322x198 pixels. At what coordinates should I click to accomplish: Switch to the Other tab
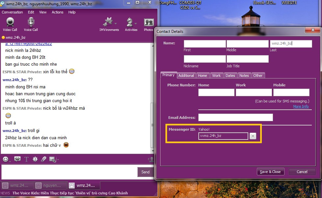click(x=258, y=76)
